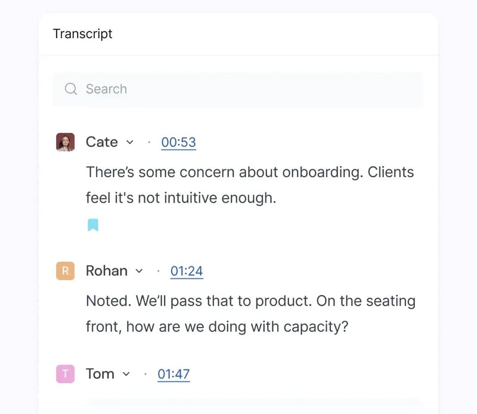Click the line asking about capacity

[x=216, y=327]
